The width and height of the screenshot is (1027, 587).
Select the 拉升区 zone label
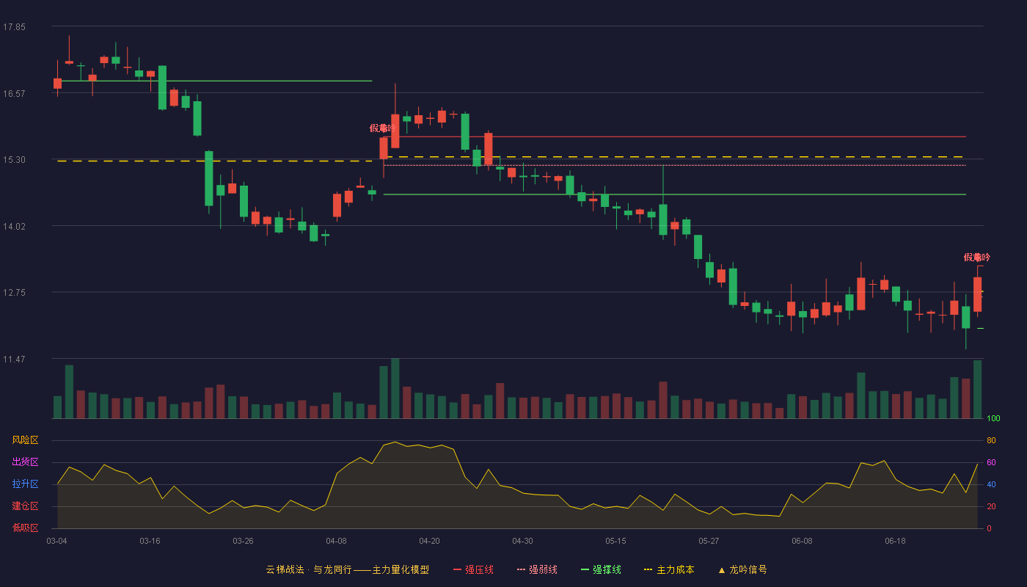tap(25, 484)
